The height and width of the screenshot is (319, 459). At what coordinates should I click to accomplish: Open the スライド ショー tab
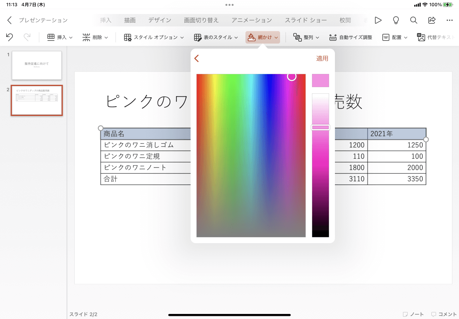306,20
